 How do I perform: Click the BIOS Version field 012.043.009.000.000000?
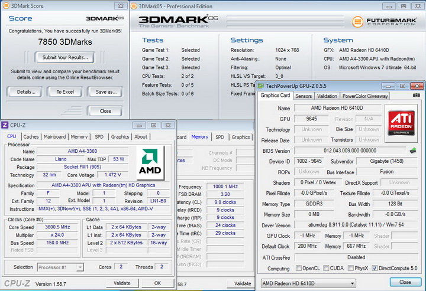[x=350, y=151]
